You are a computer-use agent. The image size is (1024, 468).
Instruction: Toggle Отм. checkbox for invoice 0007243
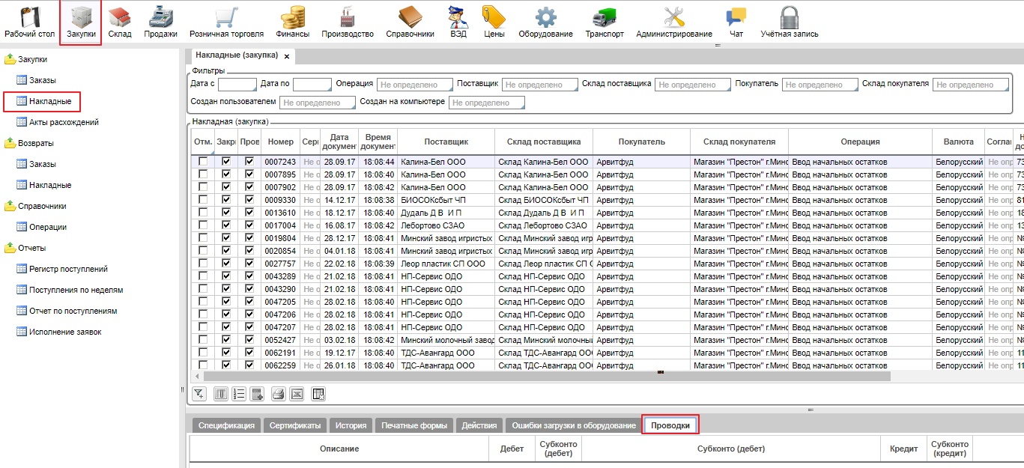pos(203,162)
